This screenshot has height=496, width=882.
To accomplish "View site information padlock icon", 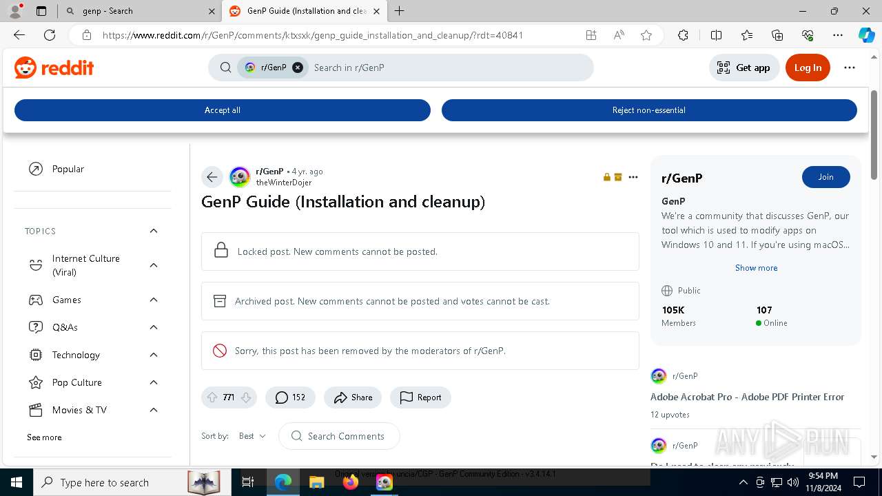I will coord(86,35).
